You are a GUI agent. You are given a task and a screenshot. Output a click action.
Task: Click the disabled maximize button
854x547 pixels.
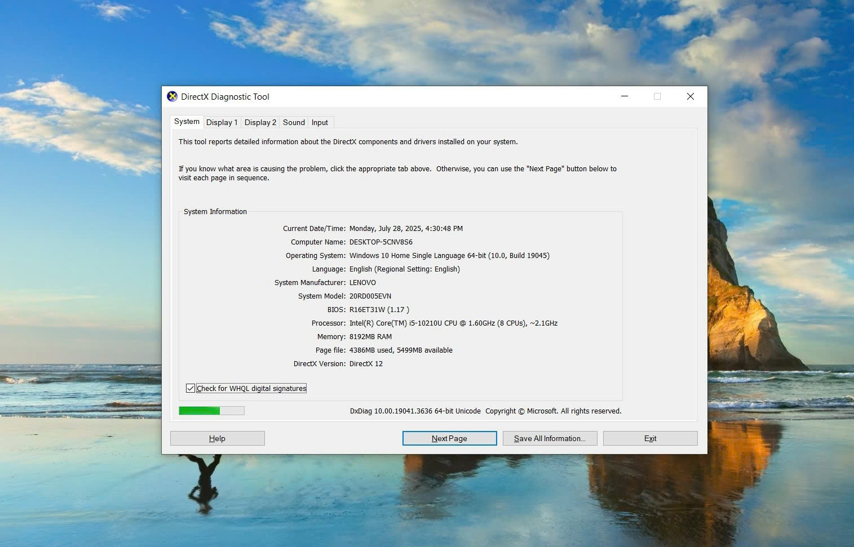coord(657,96)
